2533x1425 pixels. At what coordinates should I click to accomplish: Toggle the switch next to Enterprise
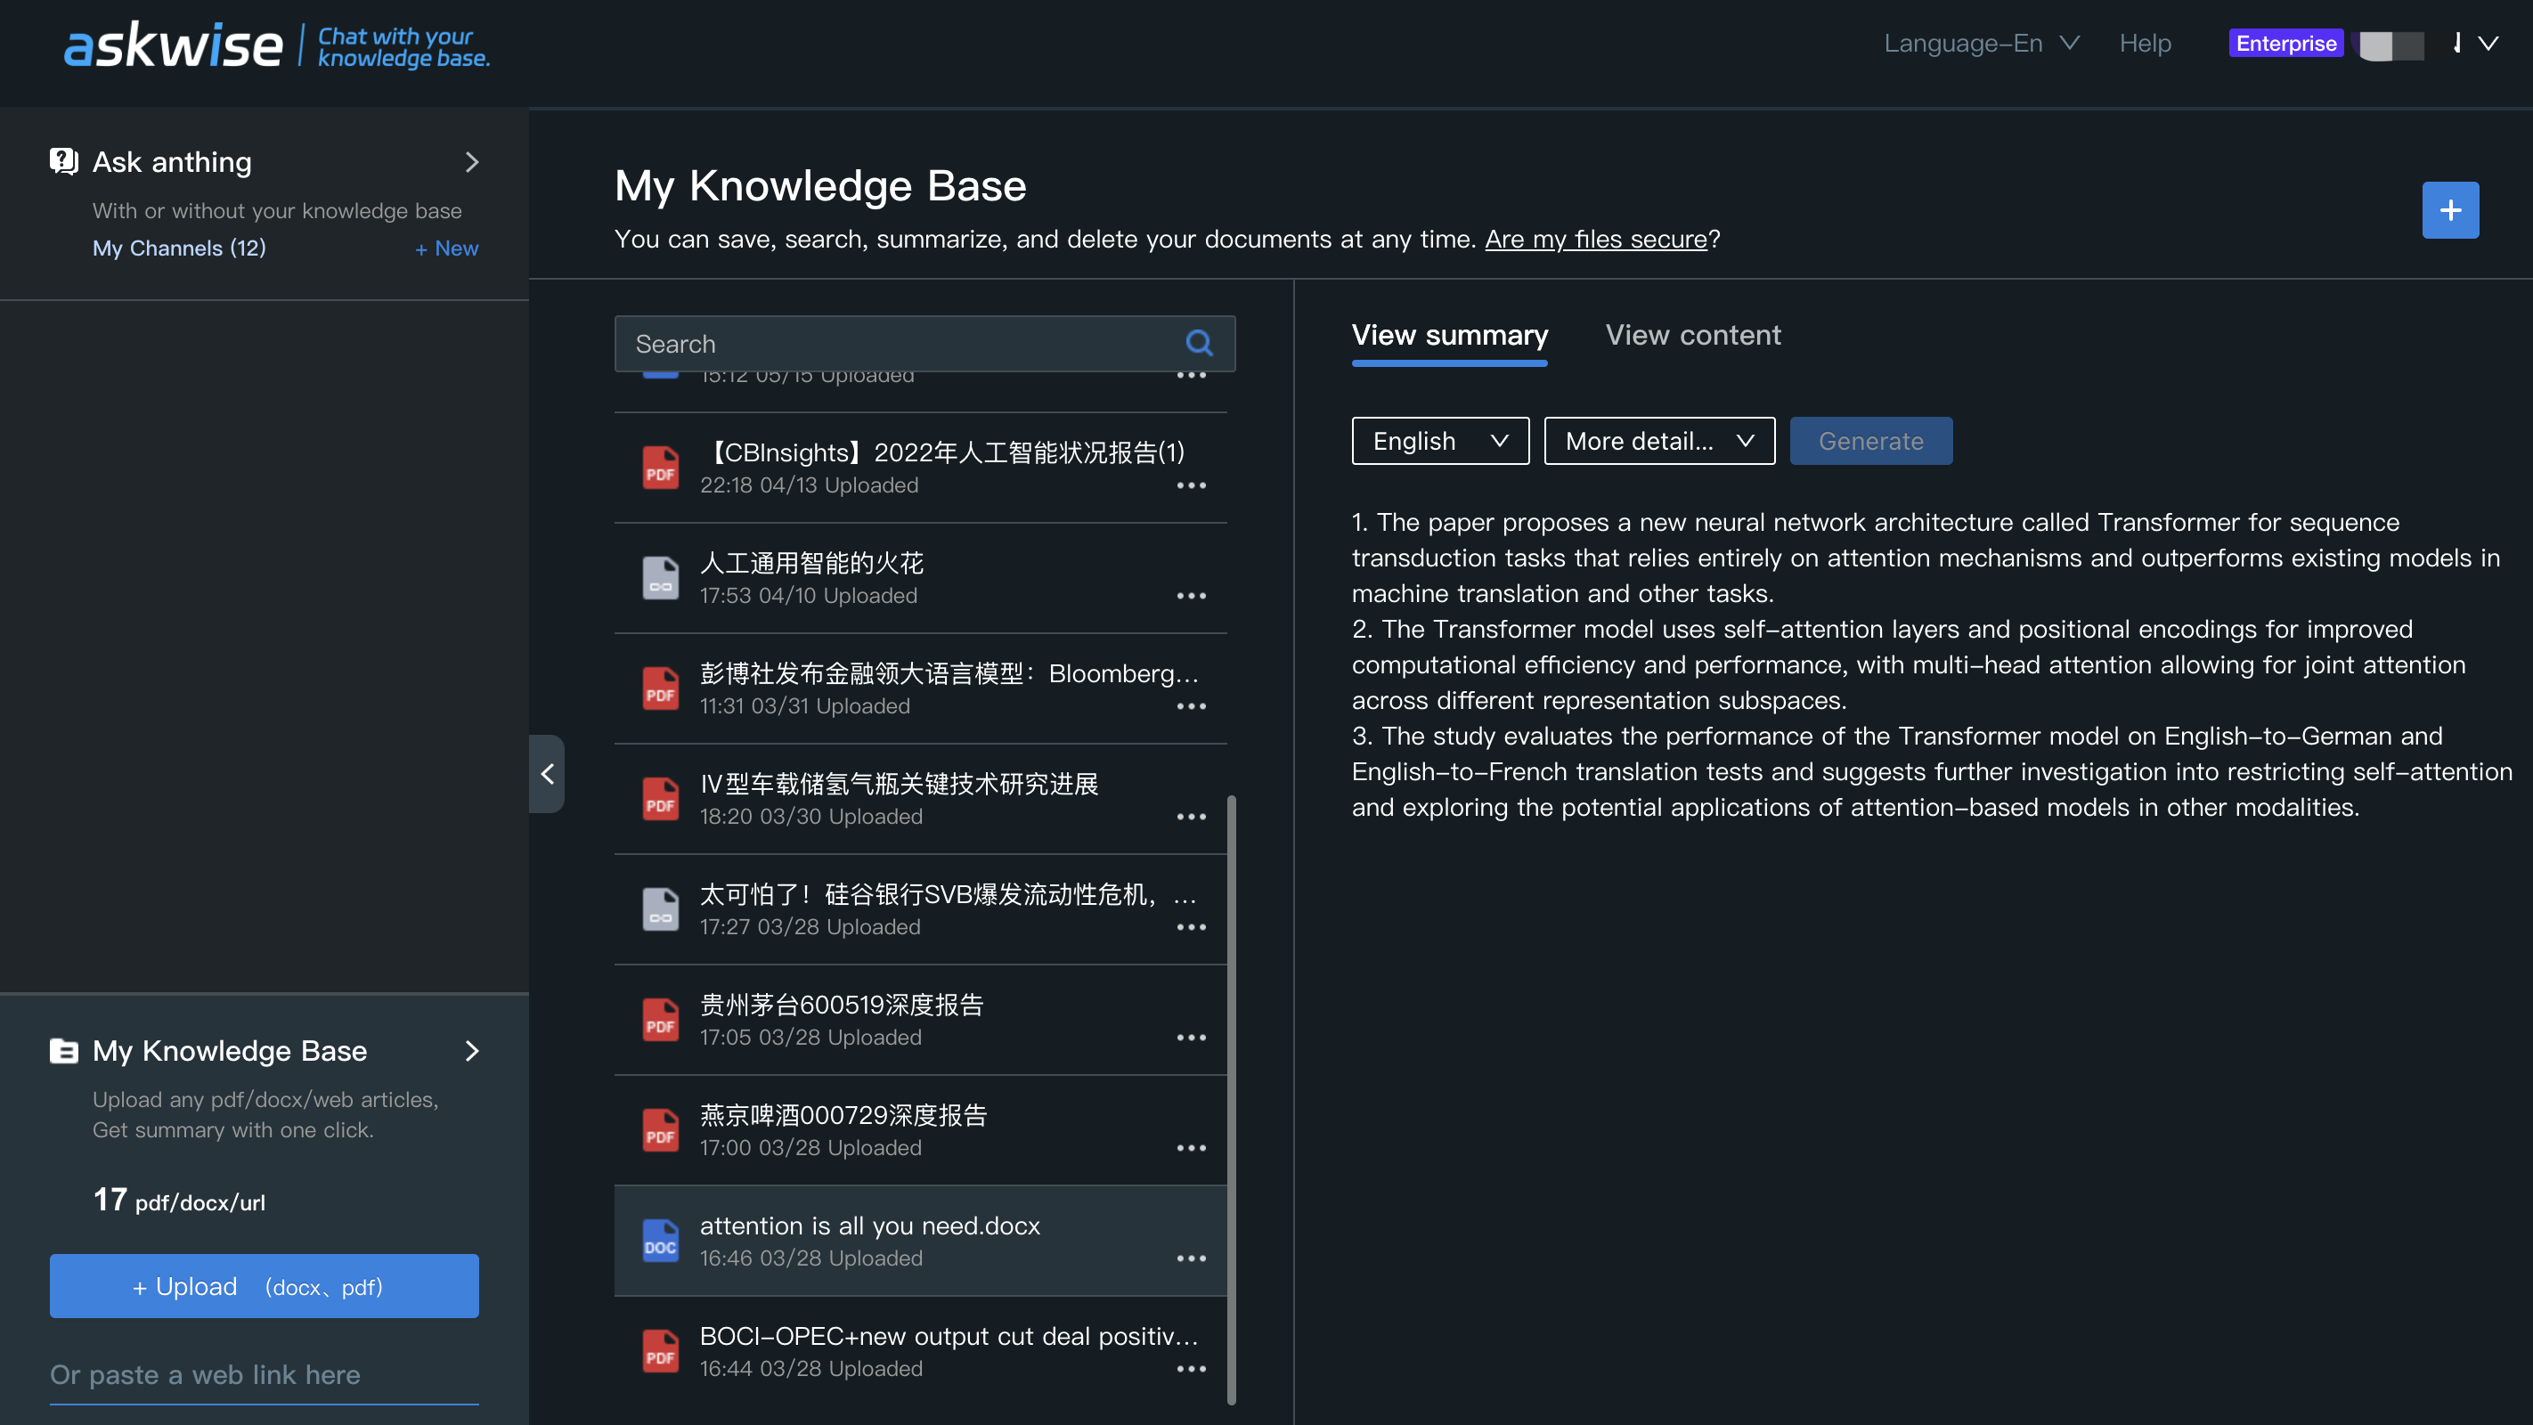(x=2391, y=45)
